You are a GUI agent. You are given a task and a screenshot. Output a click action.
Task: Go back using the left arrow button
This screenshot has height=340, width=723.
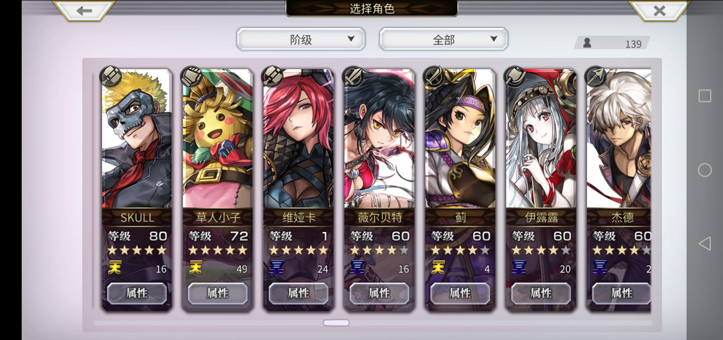84,11
